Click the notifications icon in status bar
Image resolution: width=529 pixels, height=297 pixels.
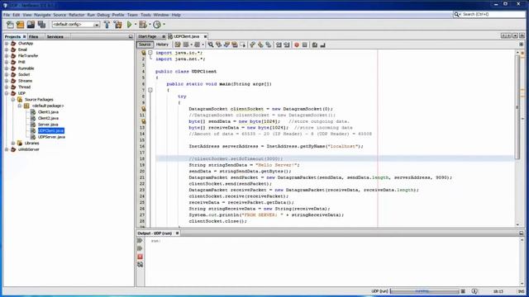474,291
